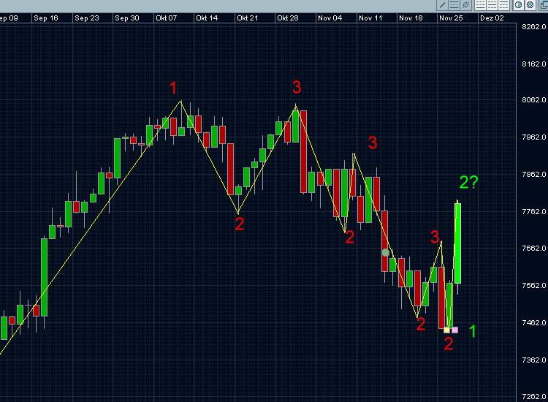Click the Okt 14 date label
The image size is (548, 402).
207,18
